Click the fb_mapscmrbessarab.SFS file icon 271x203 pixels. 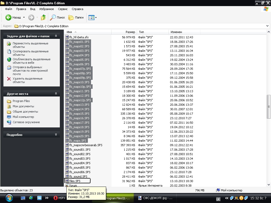point(67,145)
